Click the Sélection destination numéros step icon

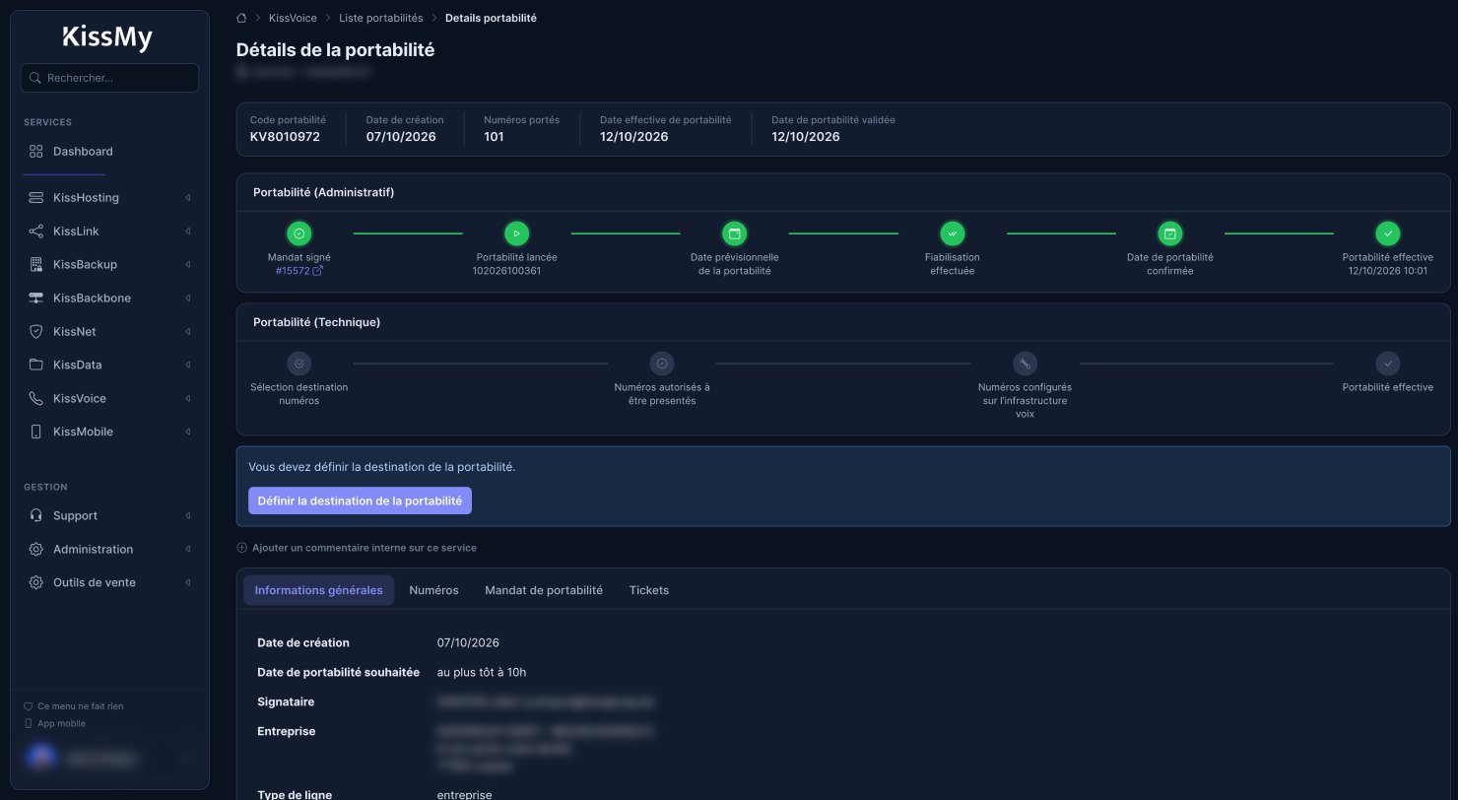tap(299, 364)
